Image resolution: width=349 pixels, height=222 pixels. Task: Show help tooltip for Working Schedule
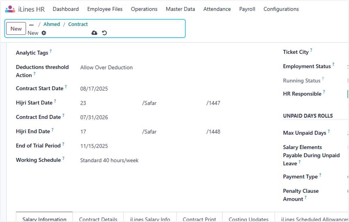pos(63,158)
